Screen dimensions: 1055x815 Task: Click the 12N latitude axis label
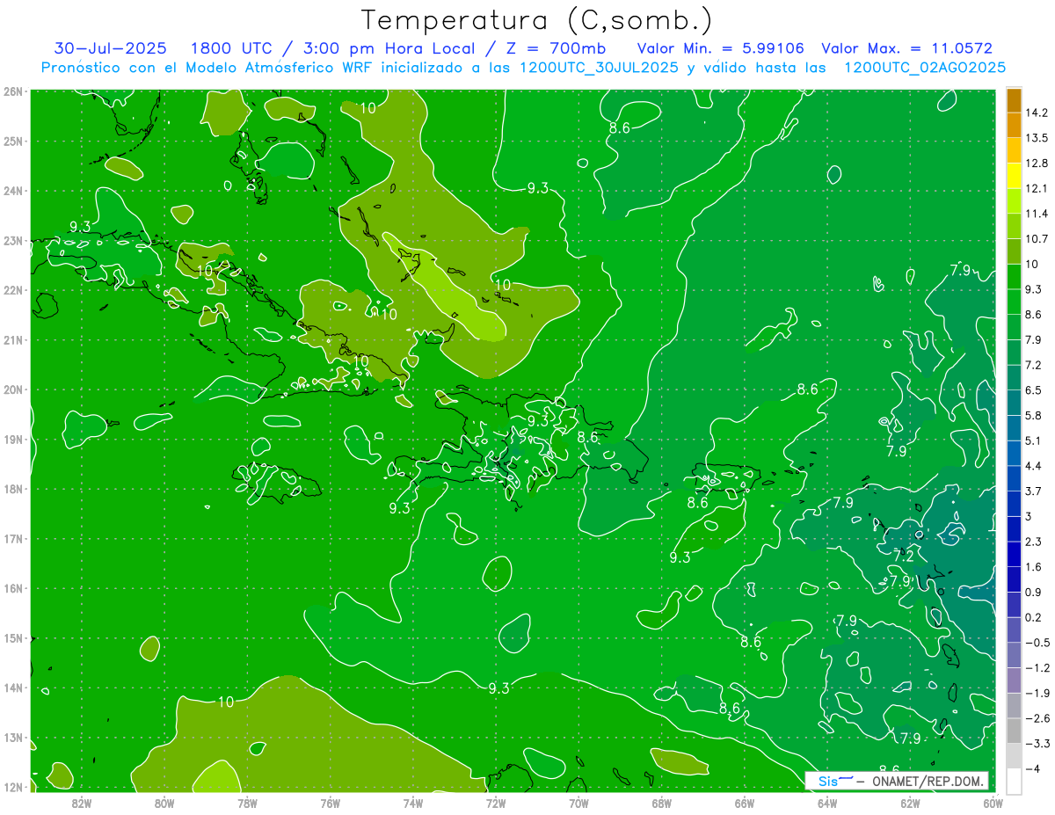(x=13, y=788)
